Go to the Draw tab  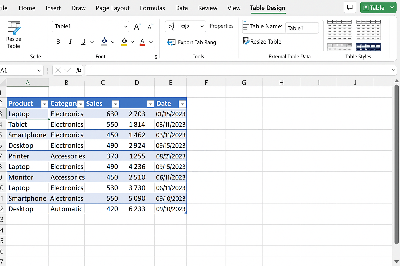(x=79, y=8)
